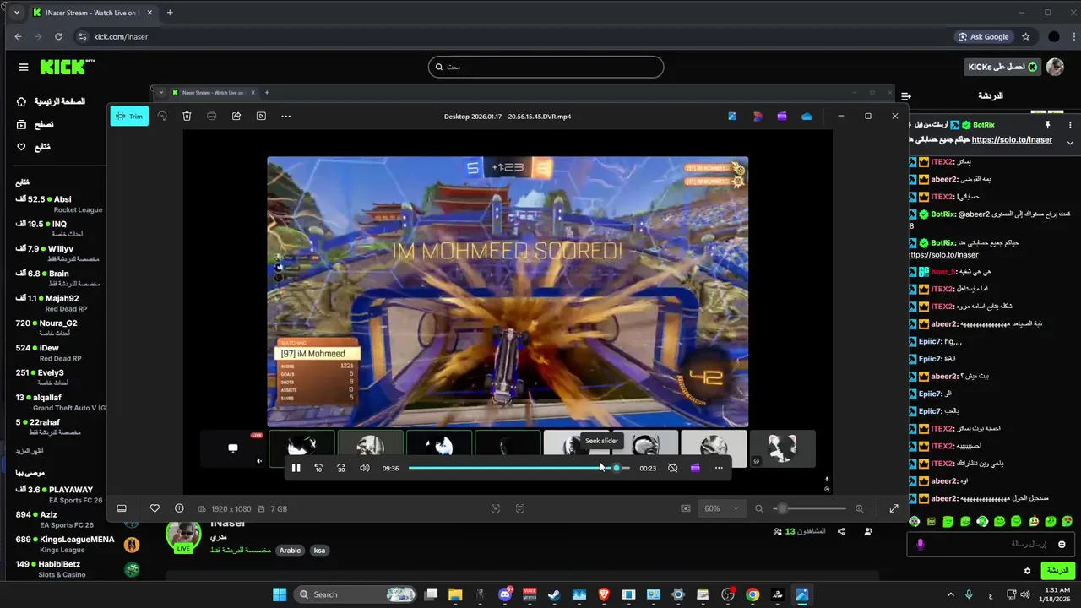Click the blue edit-image icon in Photos title bar
The height and width of the screenshot is (608, 1081).
tap(732, 116)
